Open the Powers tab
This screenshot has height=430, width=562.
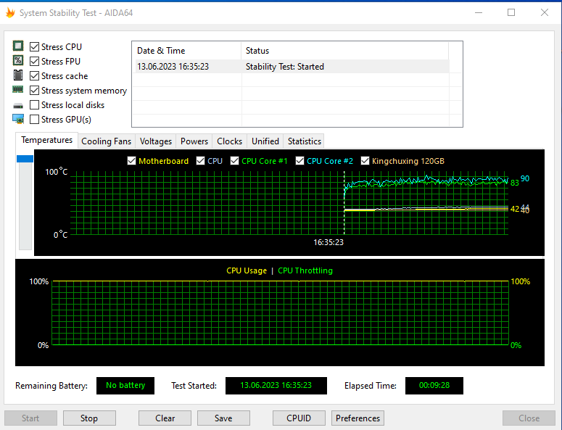point(194,141)
